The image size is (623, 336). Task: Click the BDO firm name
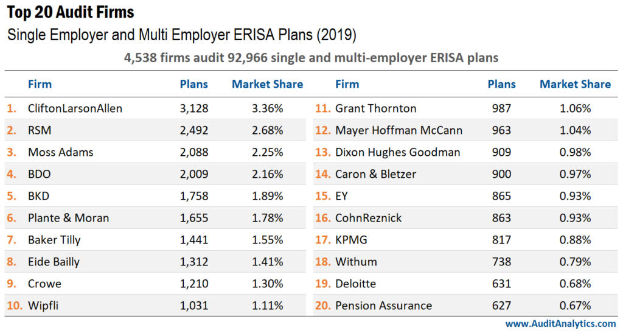pyautogui.click(x=40, y=173)
